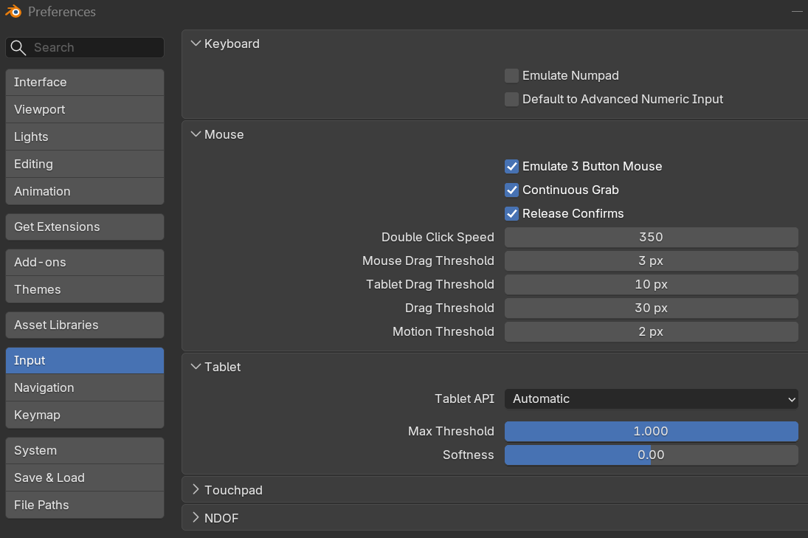
Task: Show the Add-ons section
Action: coord(85,262)
